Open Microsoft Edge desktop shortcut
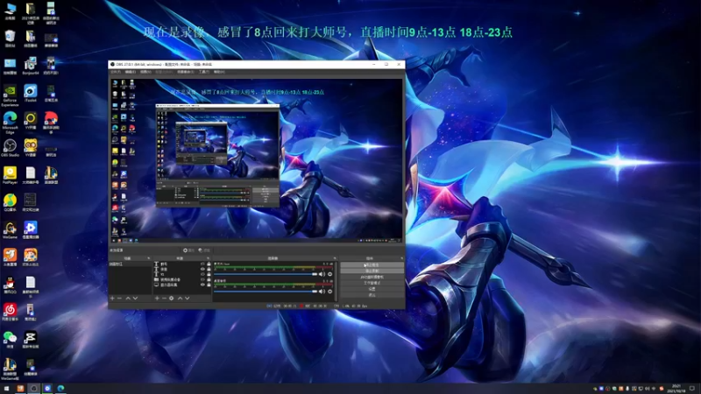The height and width of the screenshot is (394, 701). [x=10, y=123]
